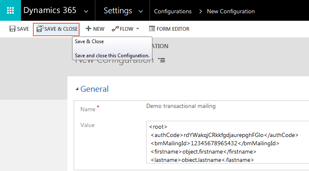
Task: Click the General section heading
Action: pos(95,89)
